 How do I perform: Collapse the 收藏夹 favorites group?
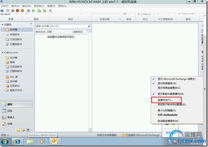pyautogui.click(x=2, y=25)
